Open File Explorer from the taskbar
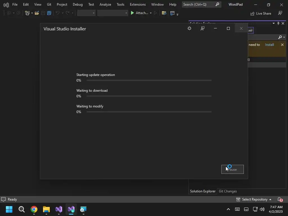This screenshot has width=288, height=216. (x=46, y=209)
